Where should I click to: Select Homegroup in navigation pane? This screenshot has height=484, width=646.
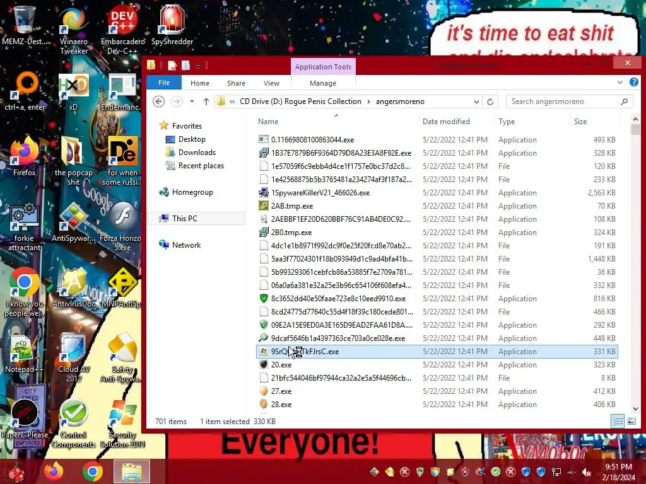click(192, 192)
